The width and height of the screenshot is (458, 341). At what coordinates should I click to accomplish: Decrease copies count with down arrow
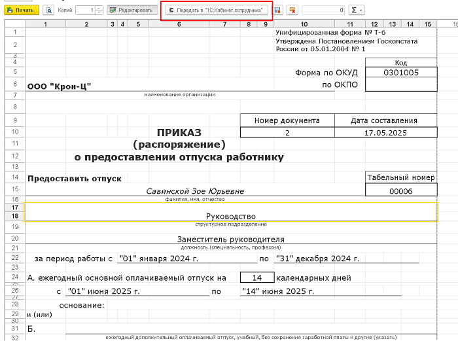[99, 13]
